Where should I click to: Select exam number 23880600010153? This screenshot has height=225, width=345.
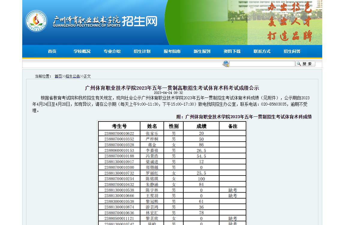119,150
